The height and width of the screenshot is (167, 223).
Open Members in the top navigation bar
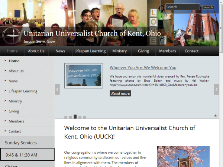[x=168, y=51]
